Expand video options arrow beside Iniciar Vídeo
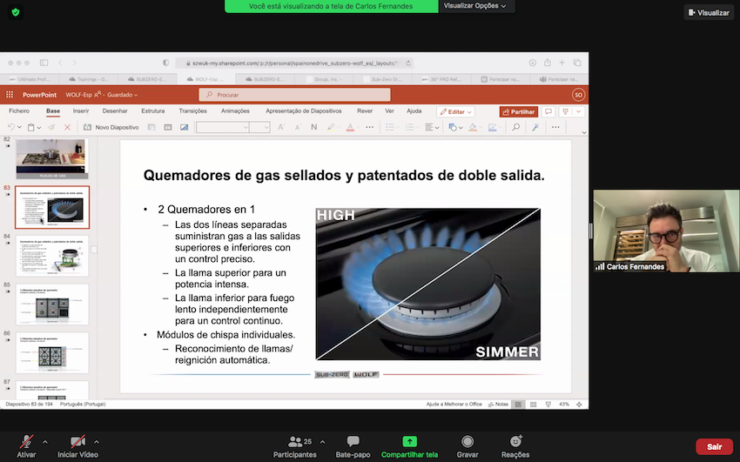740x462 pixels. coord(97,442)
